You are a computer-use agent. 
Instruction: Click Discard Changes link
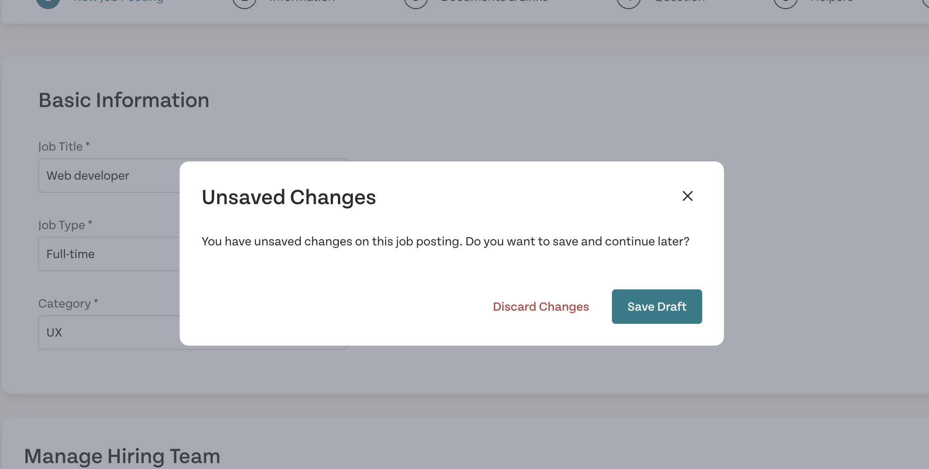(541, 307)
